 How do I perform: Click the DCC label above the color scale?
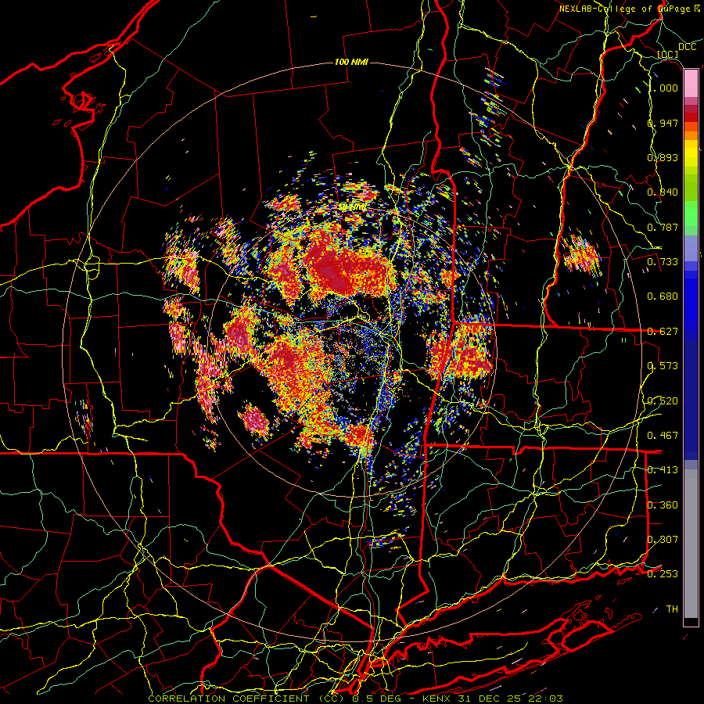point(687,47)
